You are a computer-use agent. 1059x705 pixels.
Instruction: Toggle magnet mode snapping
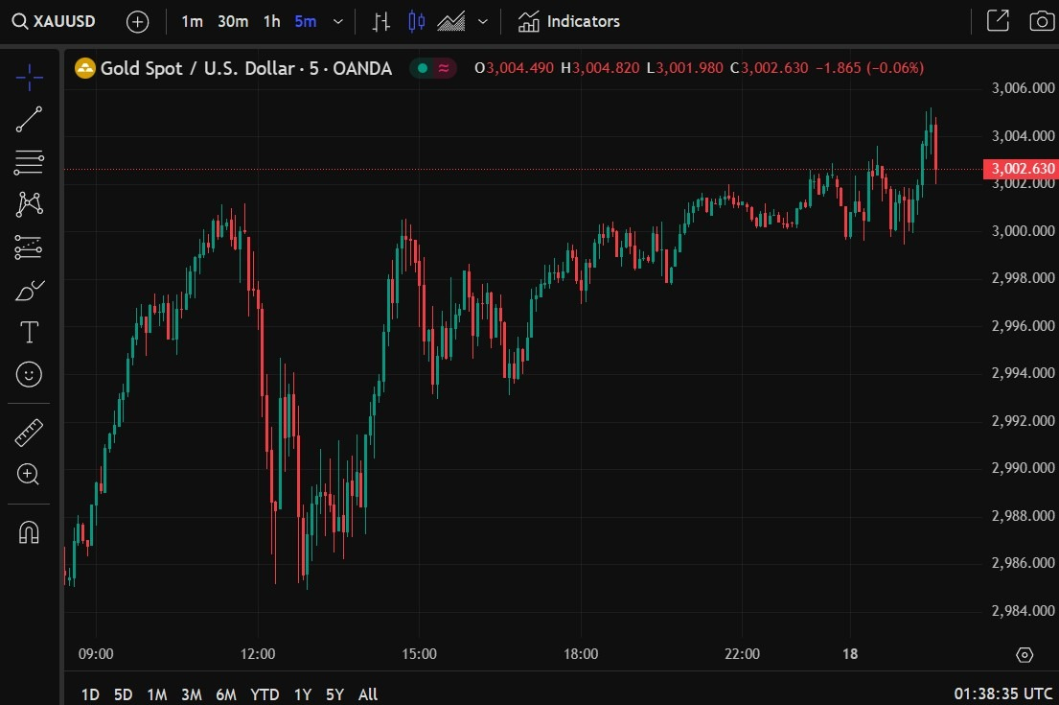29,532
